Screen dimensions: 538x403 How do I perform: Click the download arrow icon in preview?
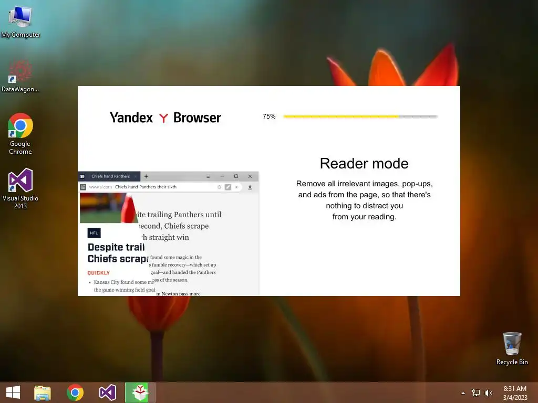tap(250, 187)
